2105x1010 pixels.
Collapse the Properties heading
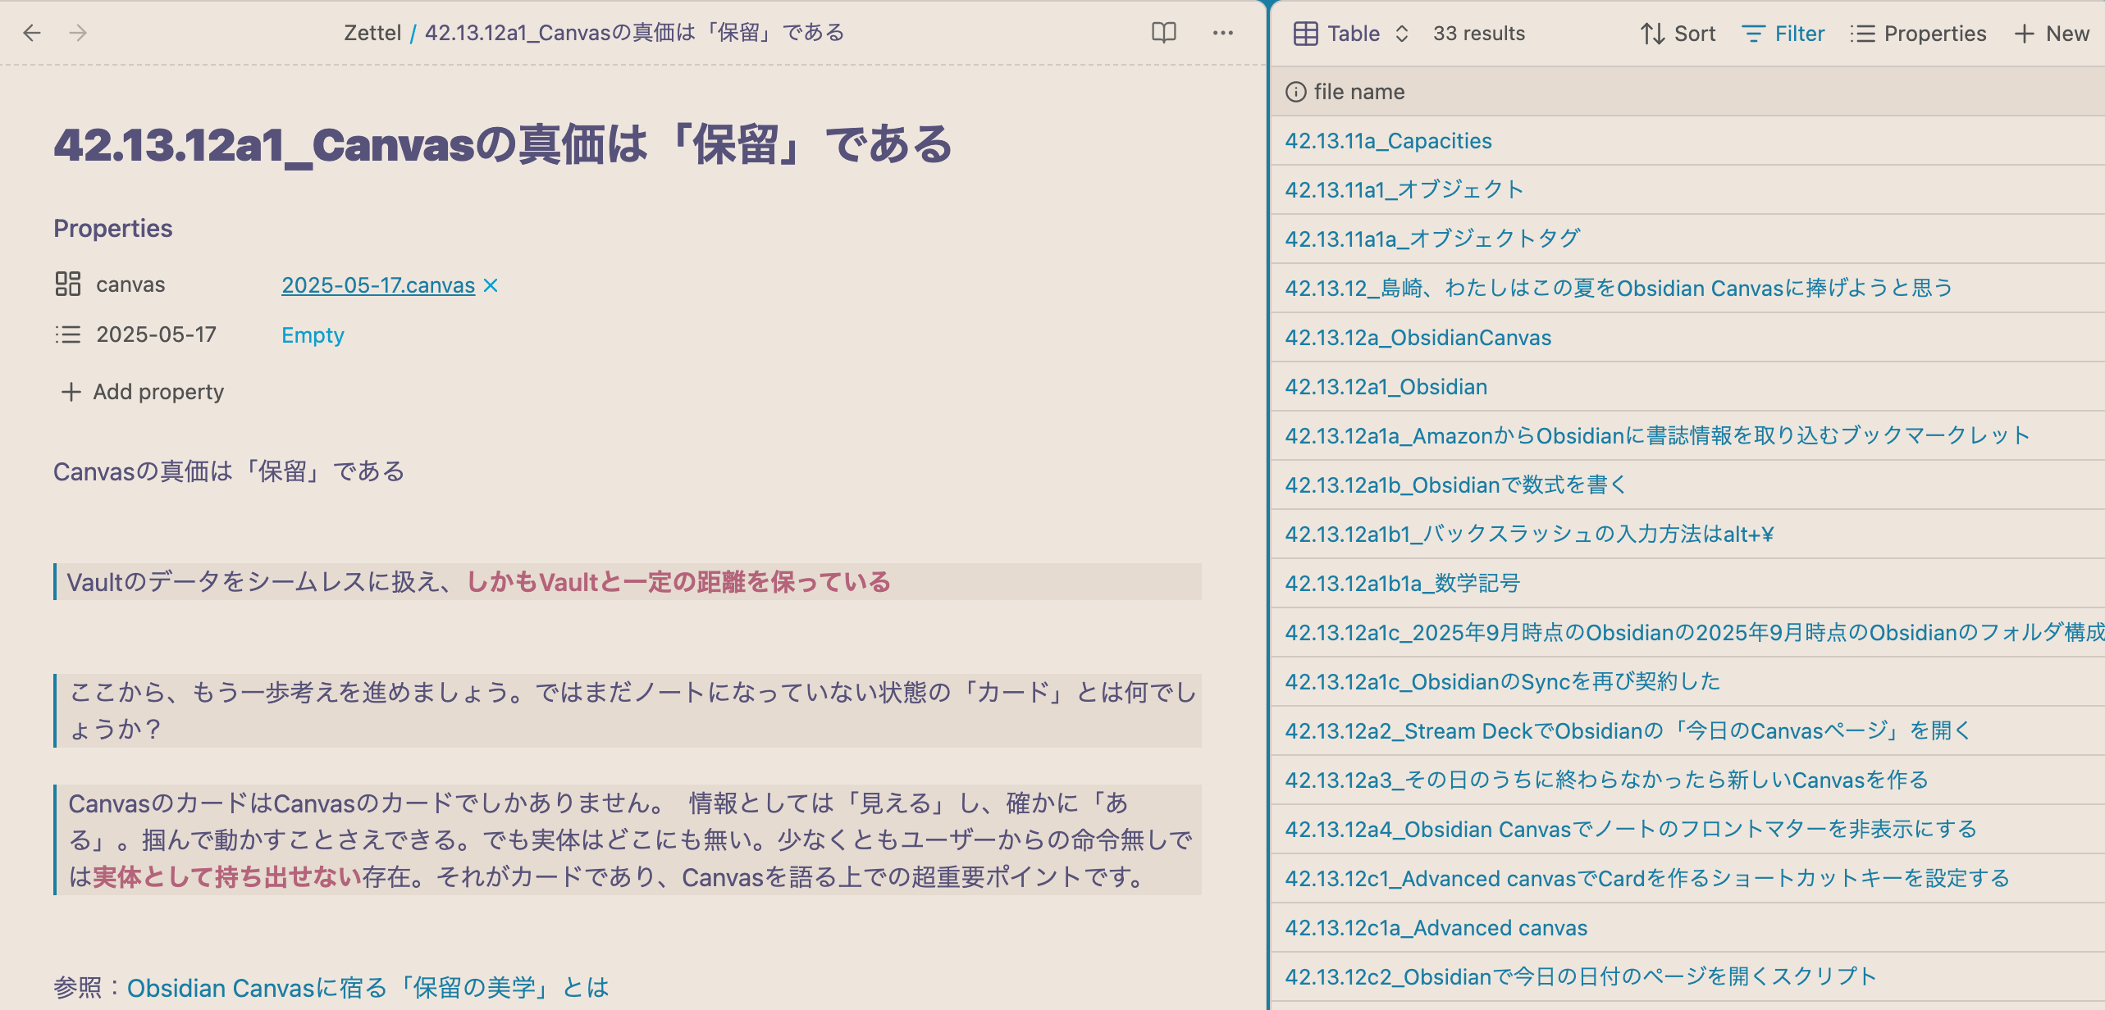113,228
